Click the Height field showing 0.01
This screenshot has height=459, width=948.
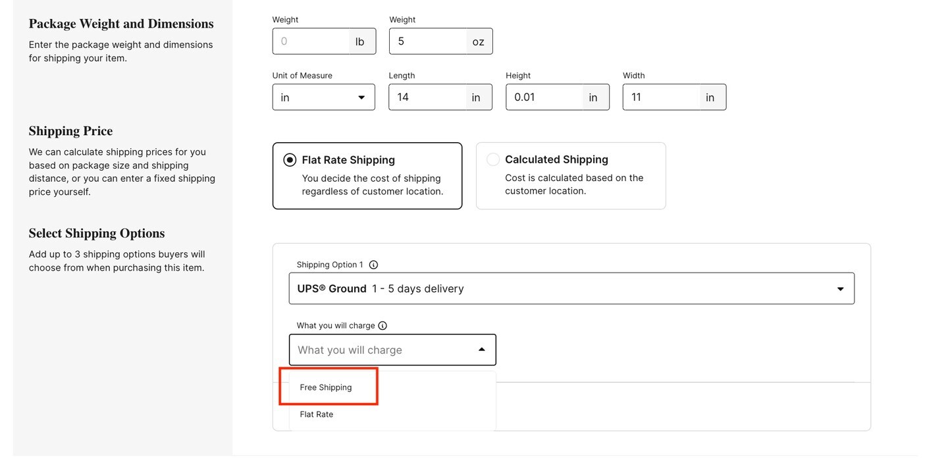[543, 97]
